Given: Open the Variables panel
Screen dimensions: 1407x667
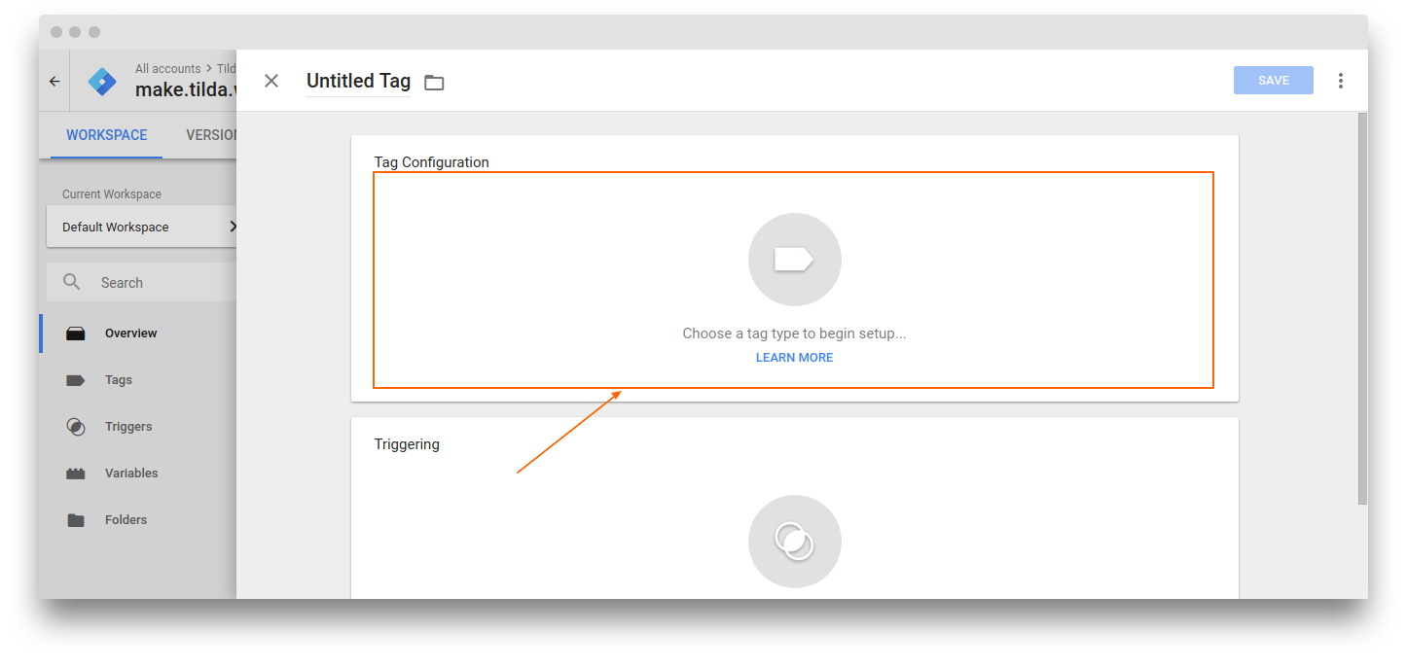Looking at the screenshot, I should [x=130, y=473].
